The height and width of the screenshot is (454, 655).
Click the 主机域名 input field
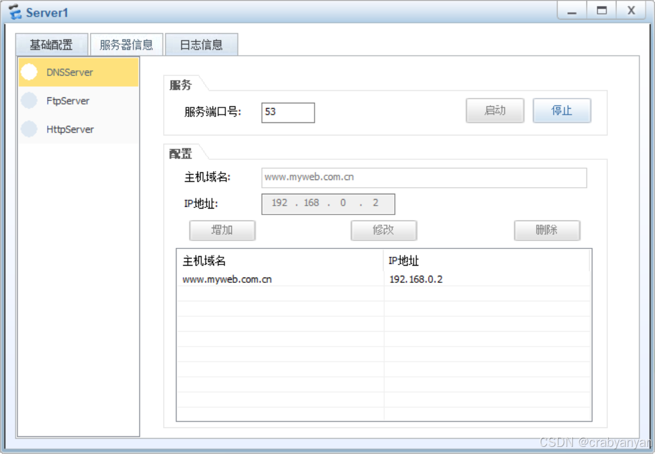pos(424,178)
